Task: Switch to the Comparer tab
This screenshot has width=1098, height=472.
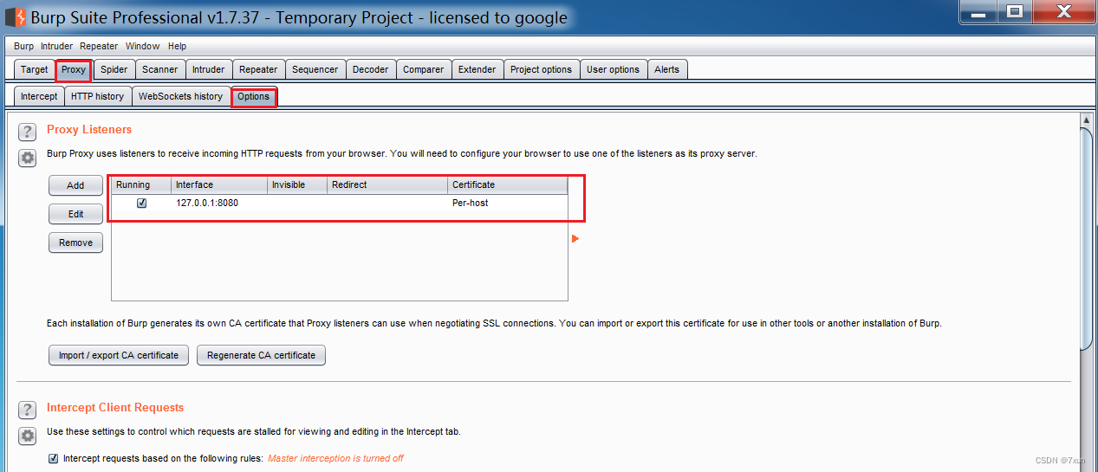Action: [x=423, y=69]
